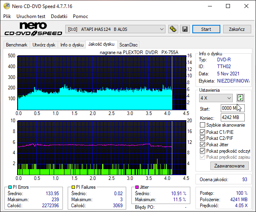
Task: Click the Start button
Action: coord(206,29)
